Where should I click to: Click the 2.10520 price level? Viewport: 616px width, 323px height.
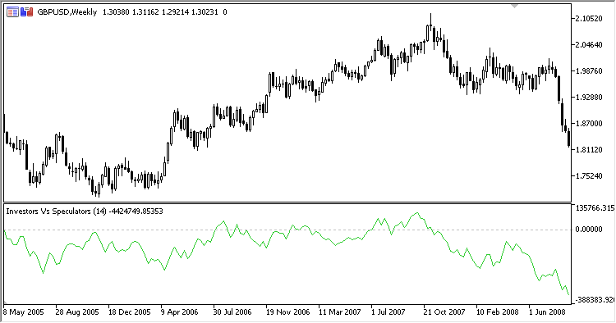coord(589,18)
